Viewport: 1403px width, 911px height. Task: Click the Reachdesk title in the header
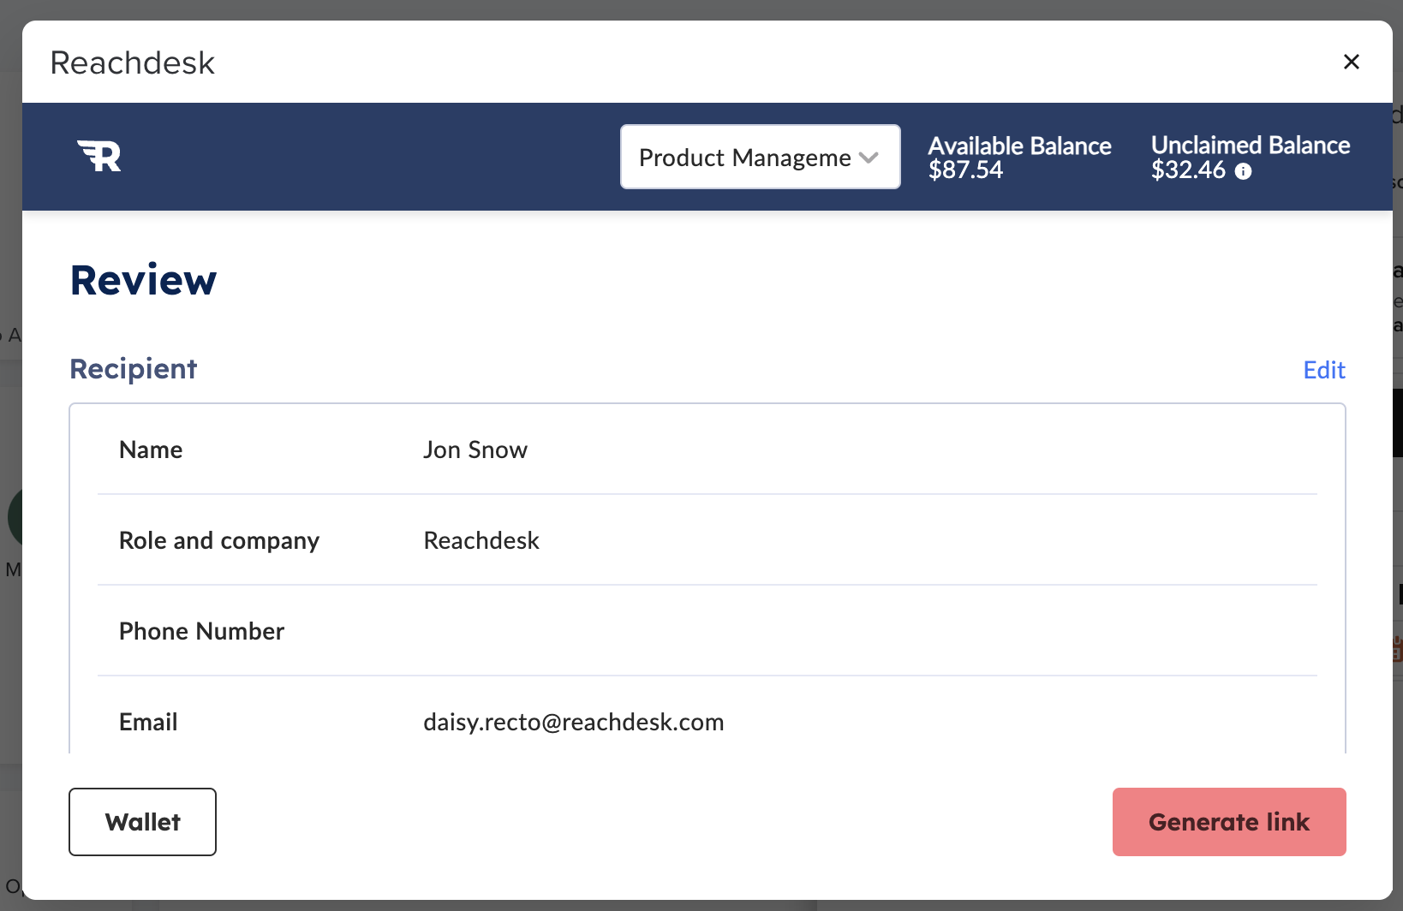[x=132, y=62]
